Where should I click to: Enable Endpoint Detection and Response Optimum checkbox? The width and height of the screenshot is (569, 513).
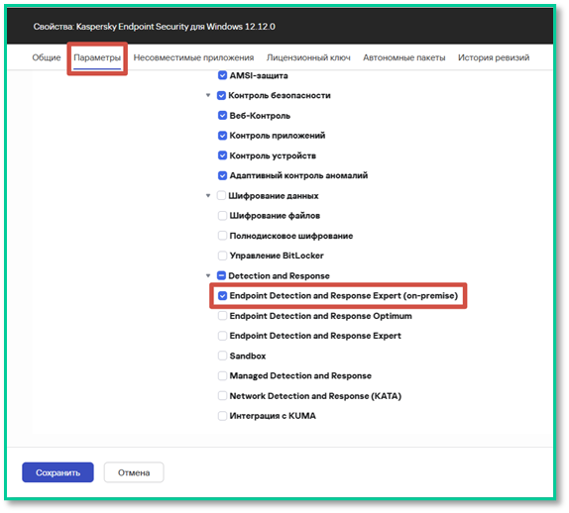(222, 316)
